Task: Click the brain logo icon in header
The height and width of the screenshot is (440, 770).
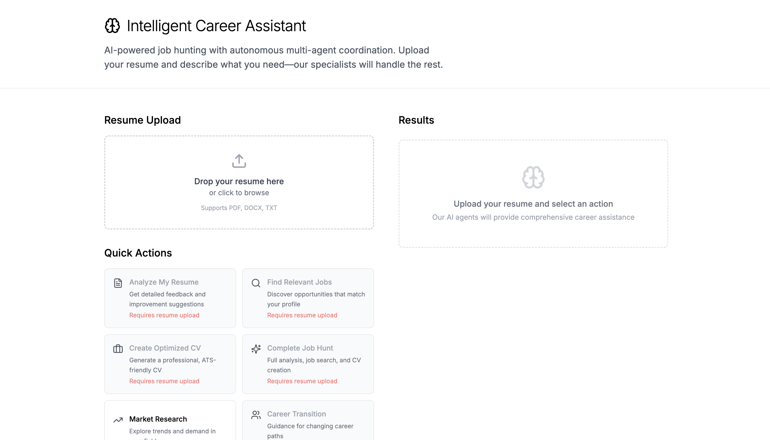Action: (112, 26)
